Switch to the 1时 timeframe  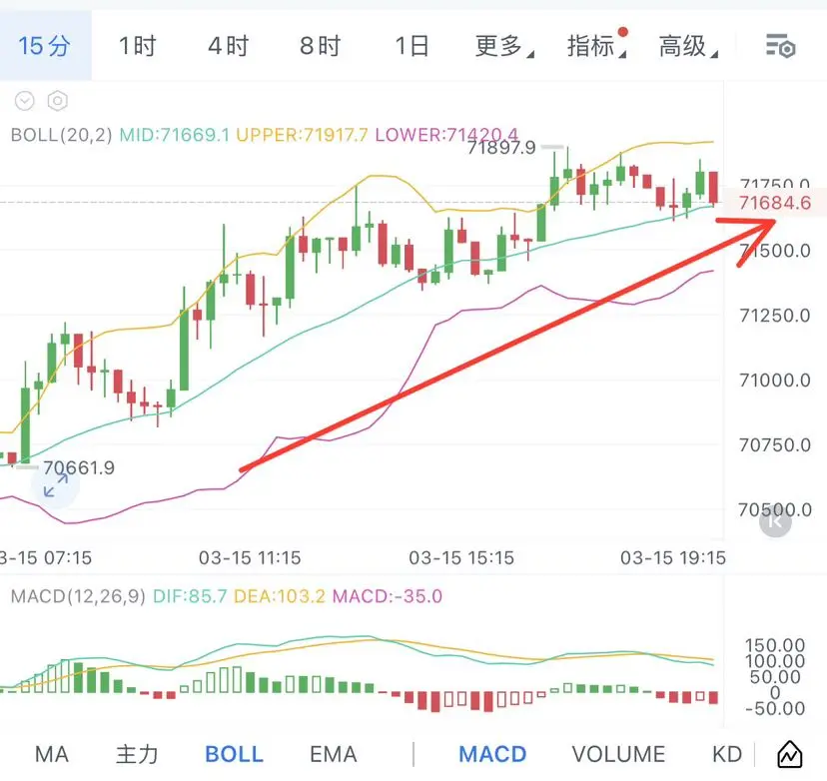coord(137,46)
